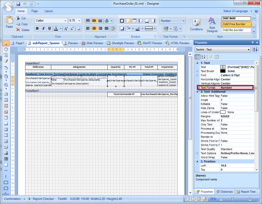Click the black Text Brush color swatch
Screen dimensions: 262x204
point(223,71)
